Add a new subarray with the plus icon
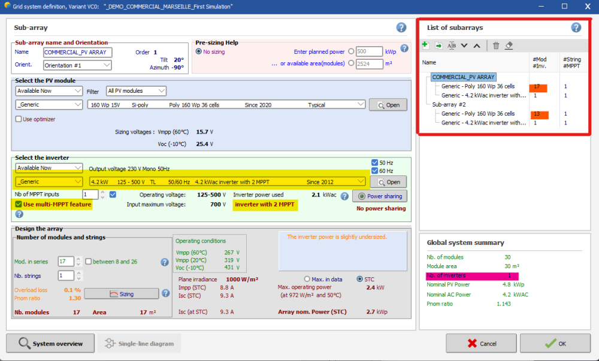 tap(425, 45)
